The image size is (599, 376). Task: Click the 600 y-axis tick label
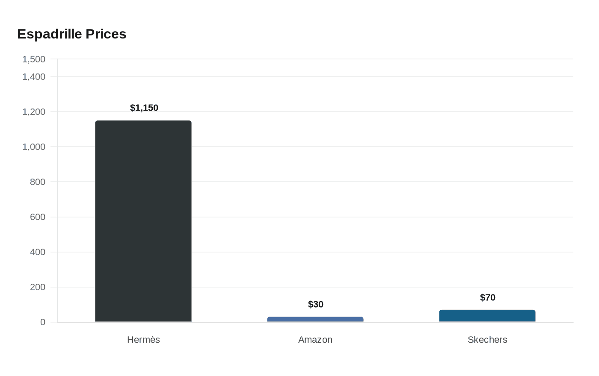(38, 217)
